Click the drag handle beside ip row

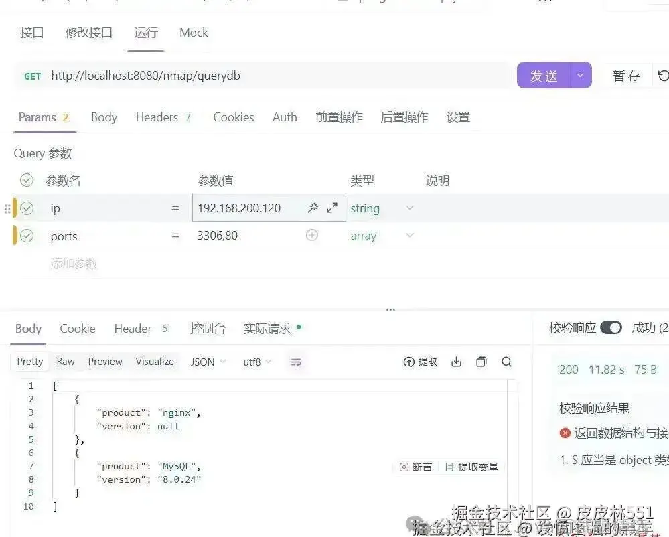point(7,208)
